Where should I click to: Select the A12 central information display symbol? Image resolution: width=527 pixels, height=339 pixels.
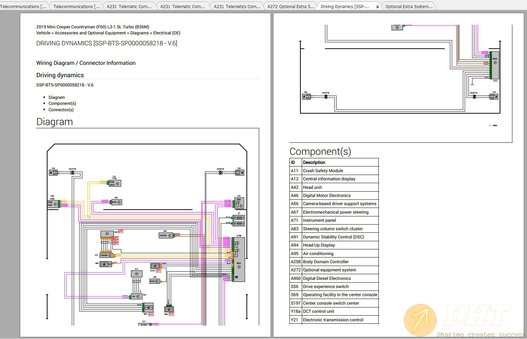(137, 274)
